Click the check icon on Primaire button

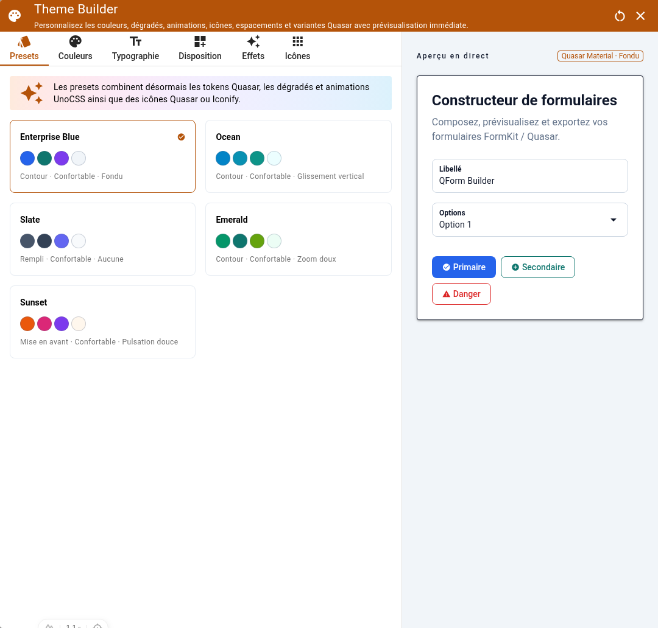(x=446, y=267)
